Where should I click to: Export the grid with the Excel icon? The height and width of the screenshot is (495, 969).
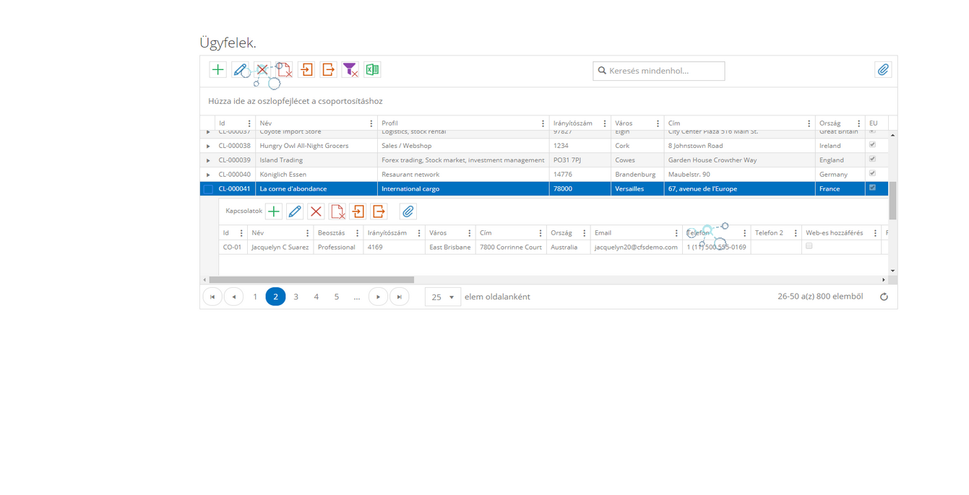372,70
